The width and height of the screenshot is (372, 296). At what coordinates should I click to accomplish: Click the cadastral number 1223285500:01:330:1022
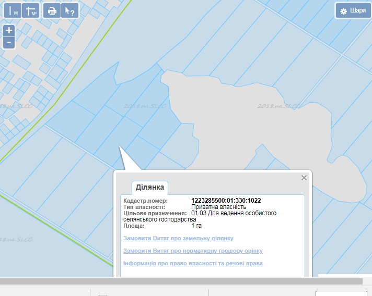click(x=226, y=201)
